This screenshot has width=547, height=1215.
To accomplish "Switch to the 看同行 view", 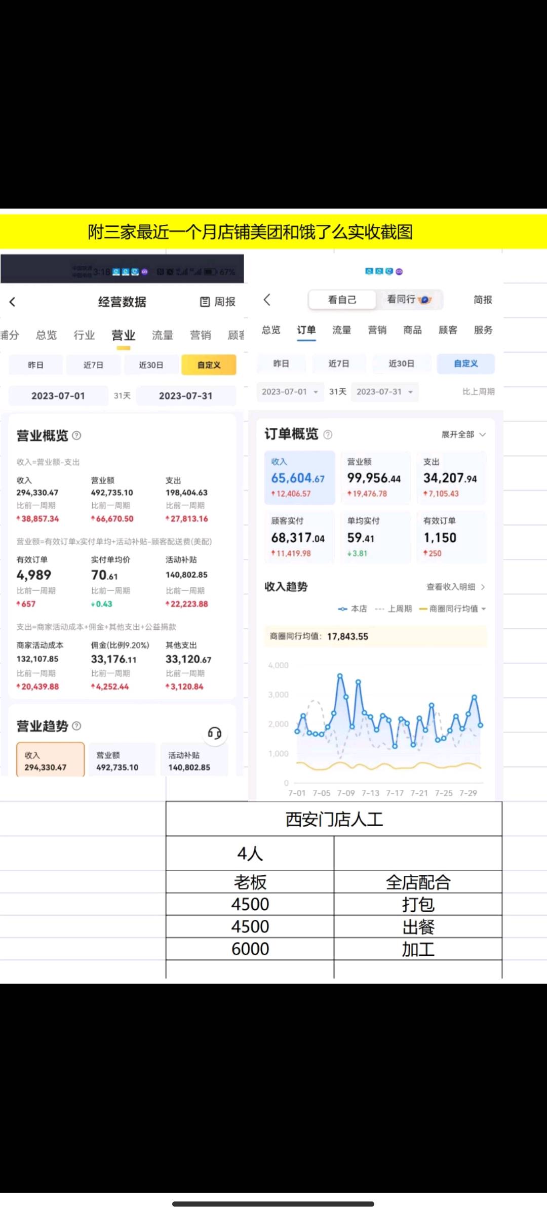I will point(409,300).
